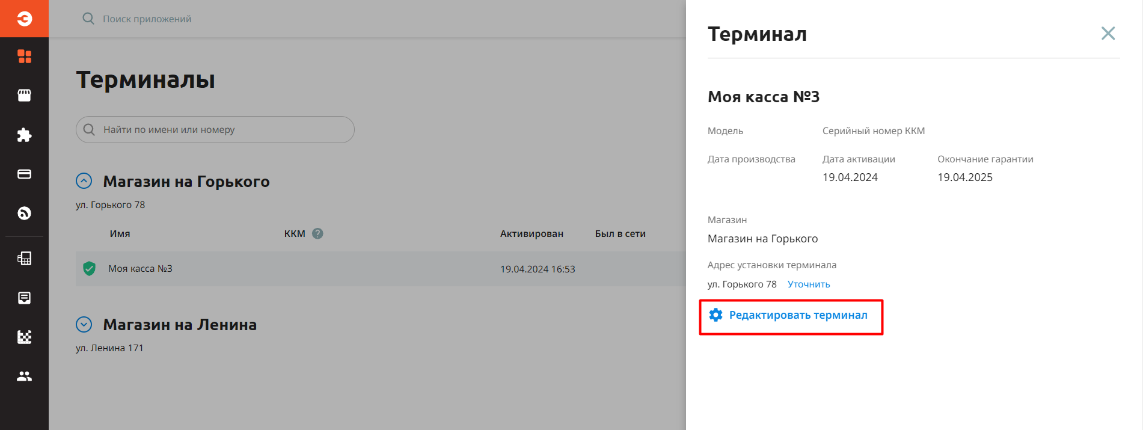The height and width of the screenshot is (430, 1143).
Task: Click the Активирован column header
Action: [532, 234]
